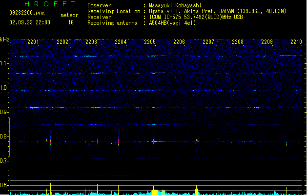307x195 pixels.
Task: Click observer name Masayuki Kobayashi
Action: (175, 5)
